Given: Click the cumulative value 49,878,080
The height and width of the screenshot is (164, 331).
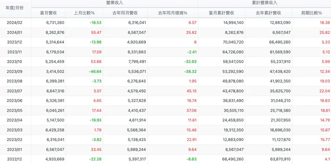Looking at the screenshot, I should coord(233,81).
